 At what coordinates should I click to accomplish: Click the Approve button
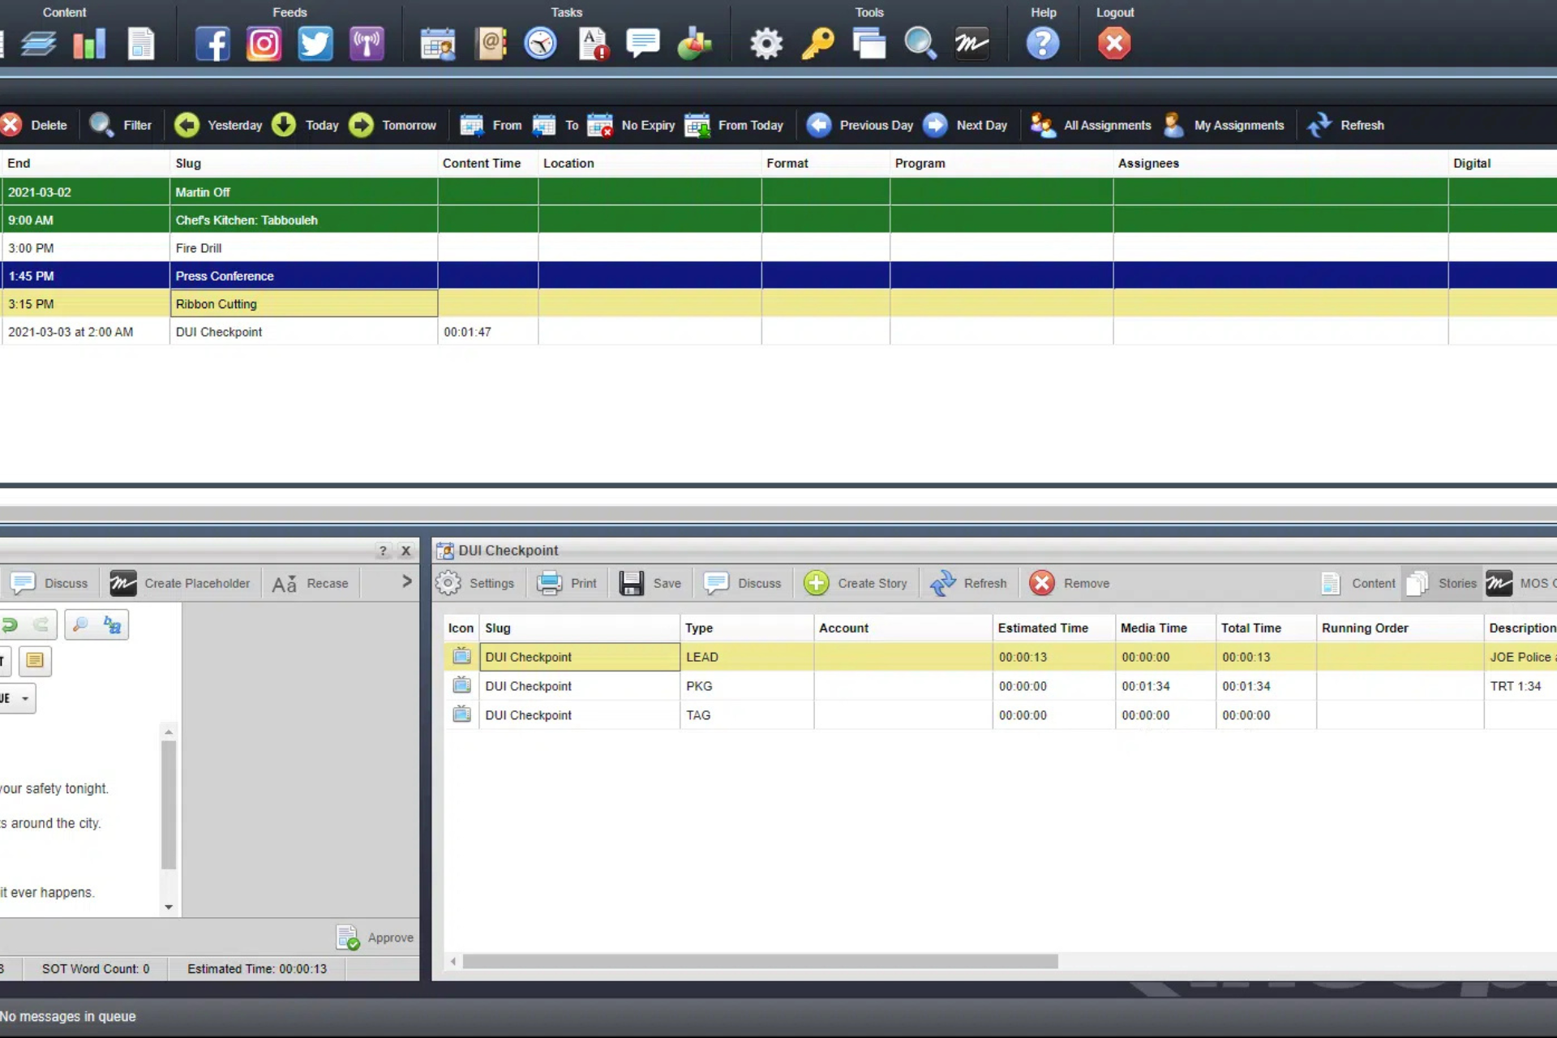375,937
